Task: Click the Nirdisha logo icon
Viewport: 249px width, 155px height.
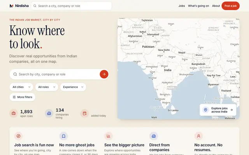Action: tap(11, 6)
